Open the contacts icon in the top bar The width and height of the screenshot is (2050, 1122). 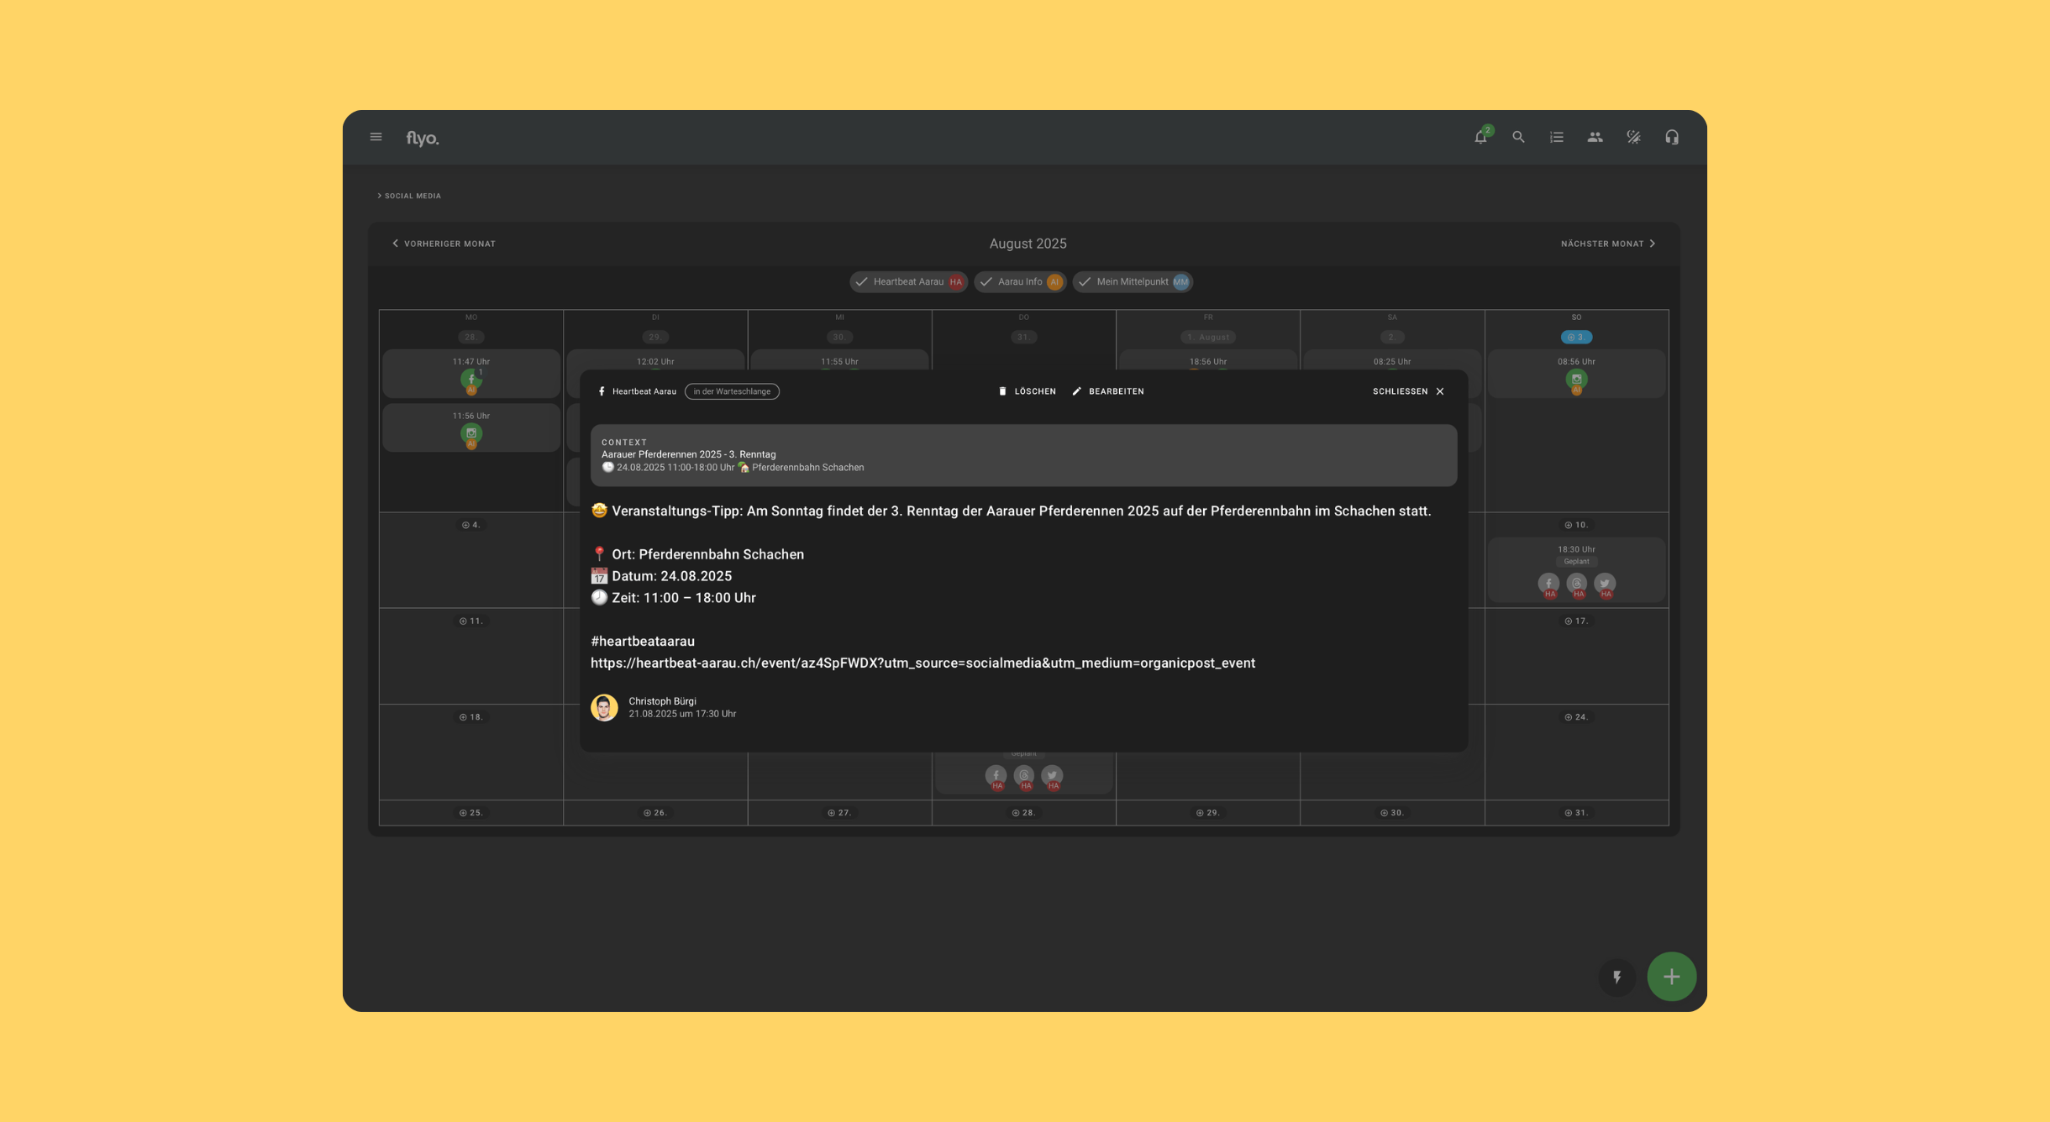[1593, 136]
